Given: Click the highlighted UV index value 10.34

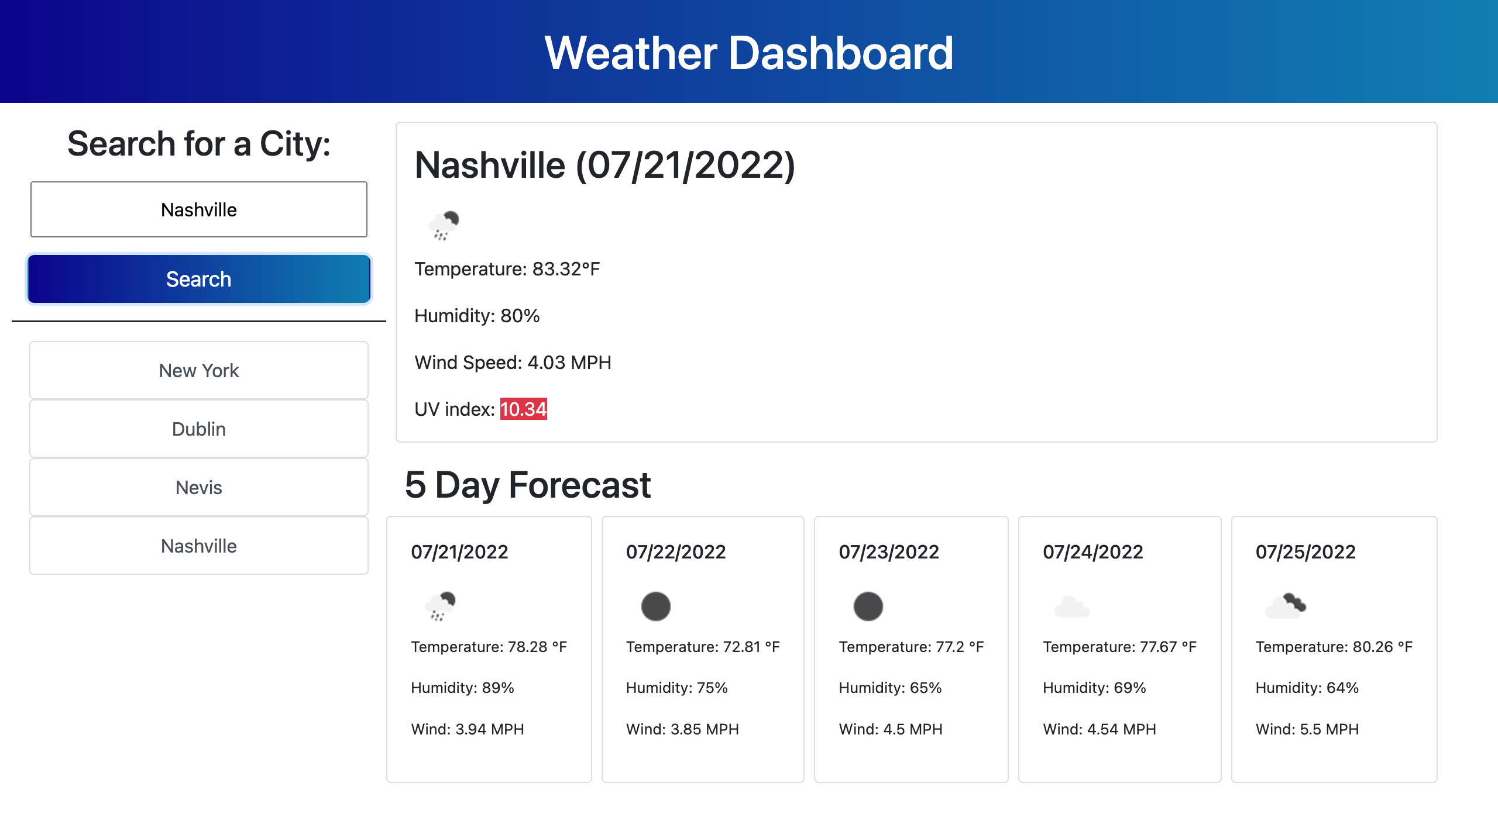Looking at the screenshot, I should (x=524, y=409).
